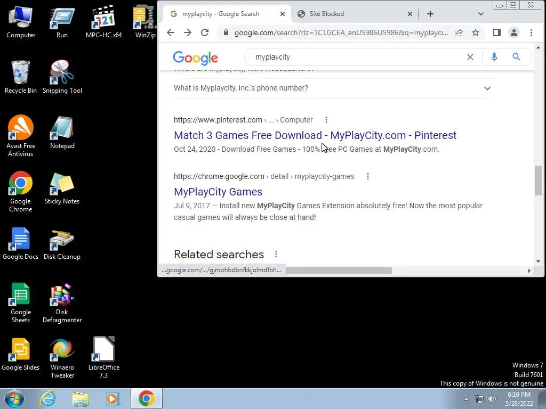Close the myplaycity Google Search tab
The image size is (546, 409).
pyautogui.click(x=283, y=14)
